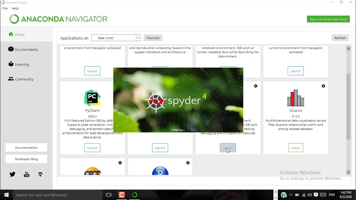
Task: Click the blue RStudio application icon
Action: tap(160, 171)
